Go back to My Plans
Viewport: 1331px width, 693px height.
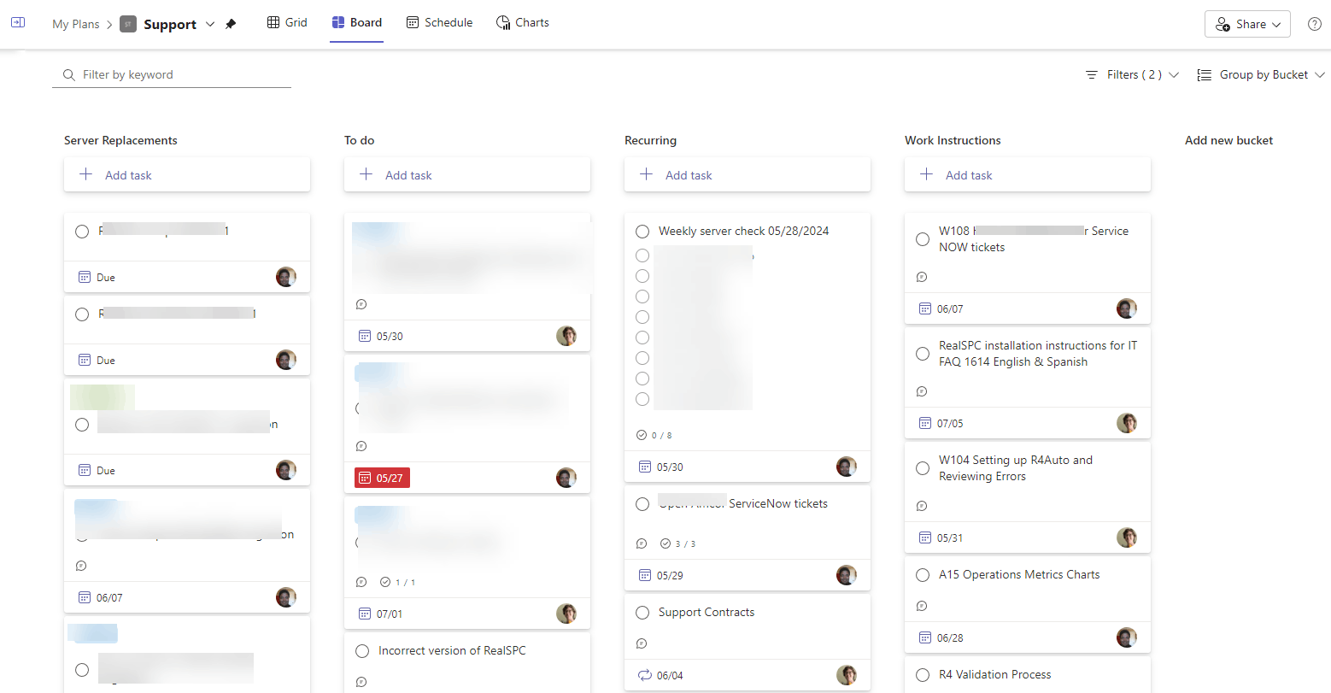tap(76, 24)
